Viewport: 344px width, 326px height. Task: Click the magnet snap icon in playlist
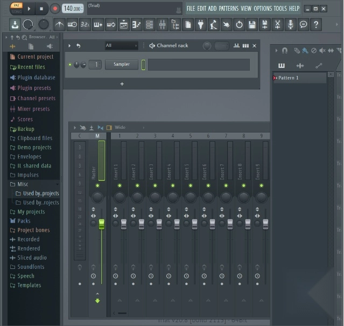coord(285,51)
